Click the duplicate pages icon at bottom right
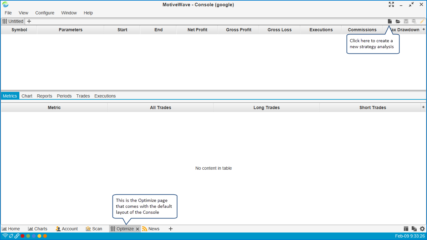 pyautogui.click(x=414, y=229)
